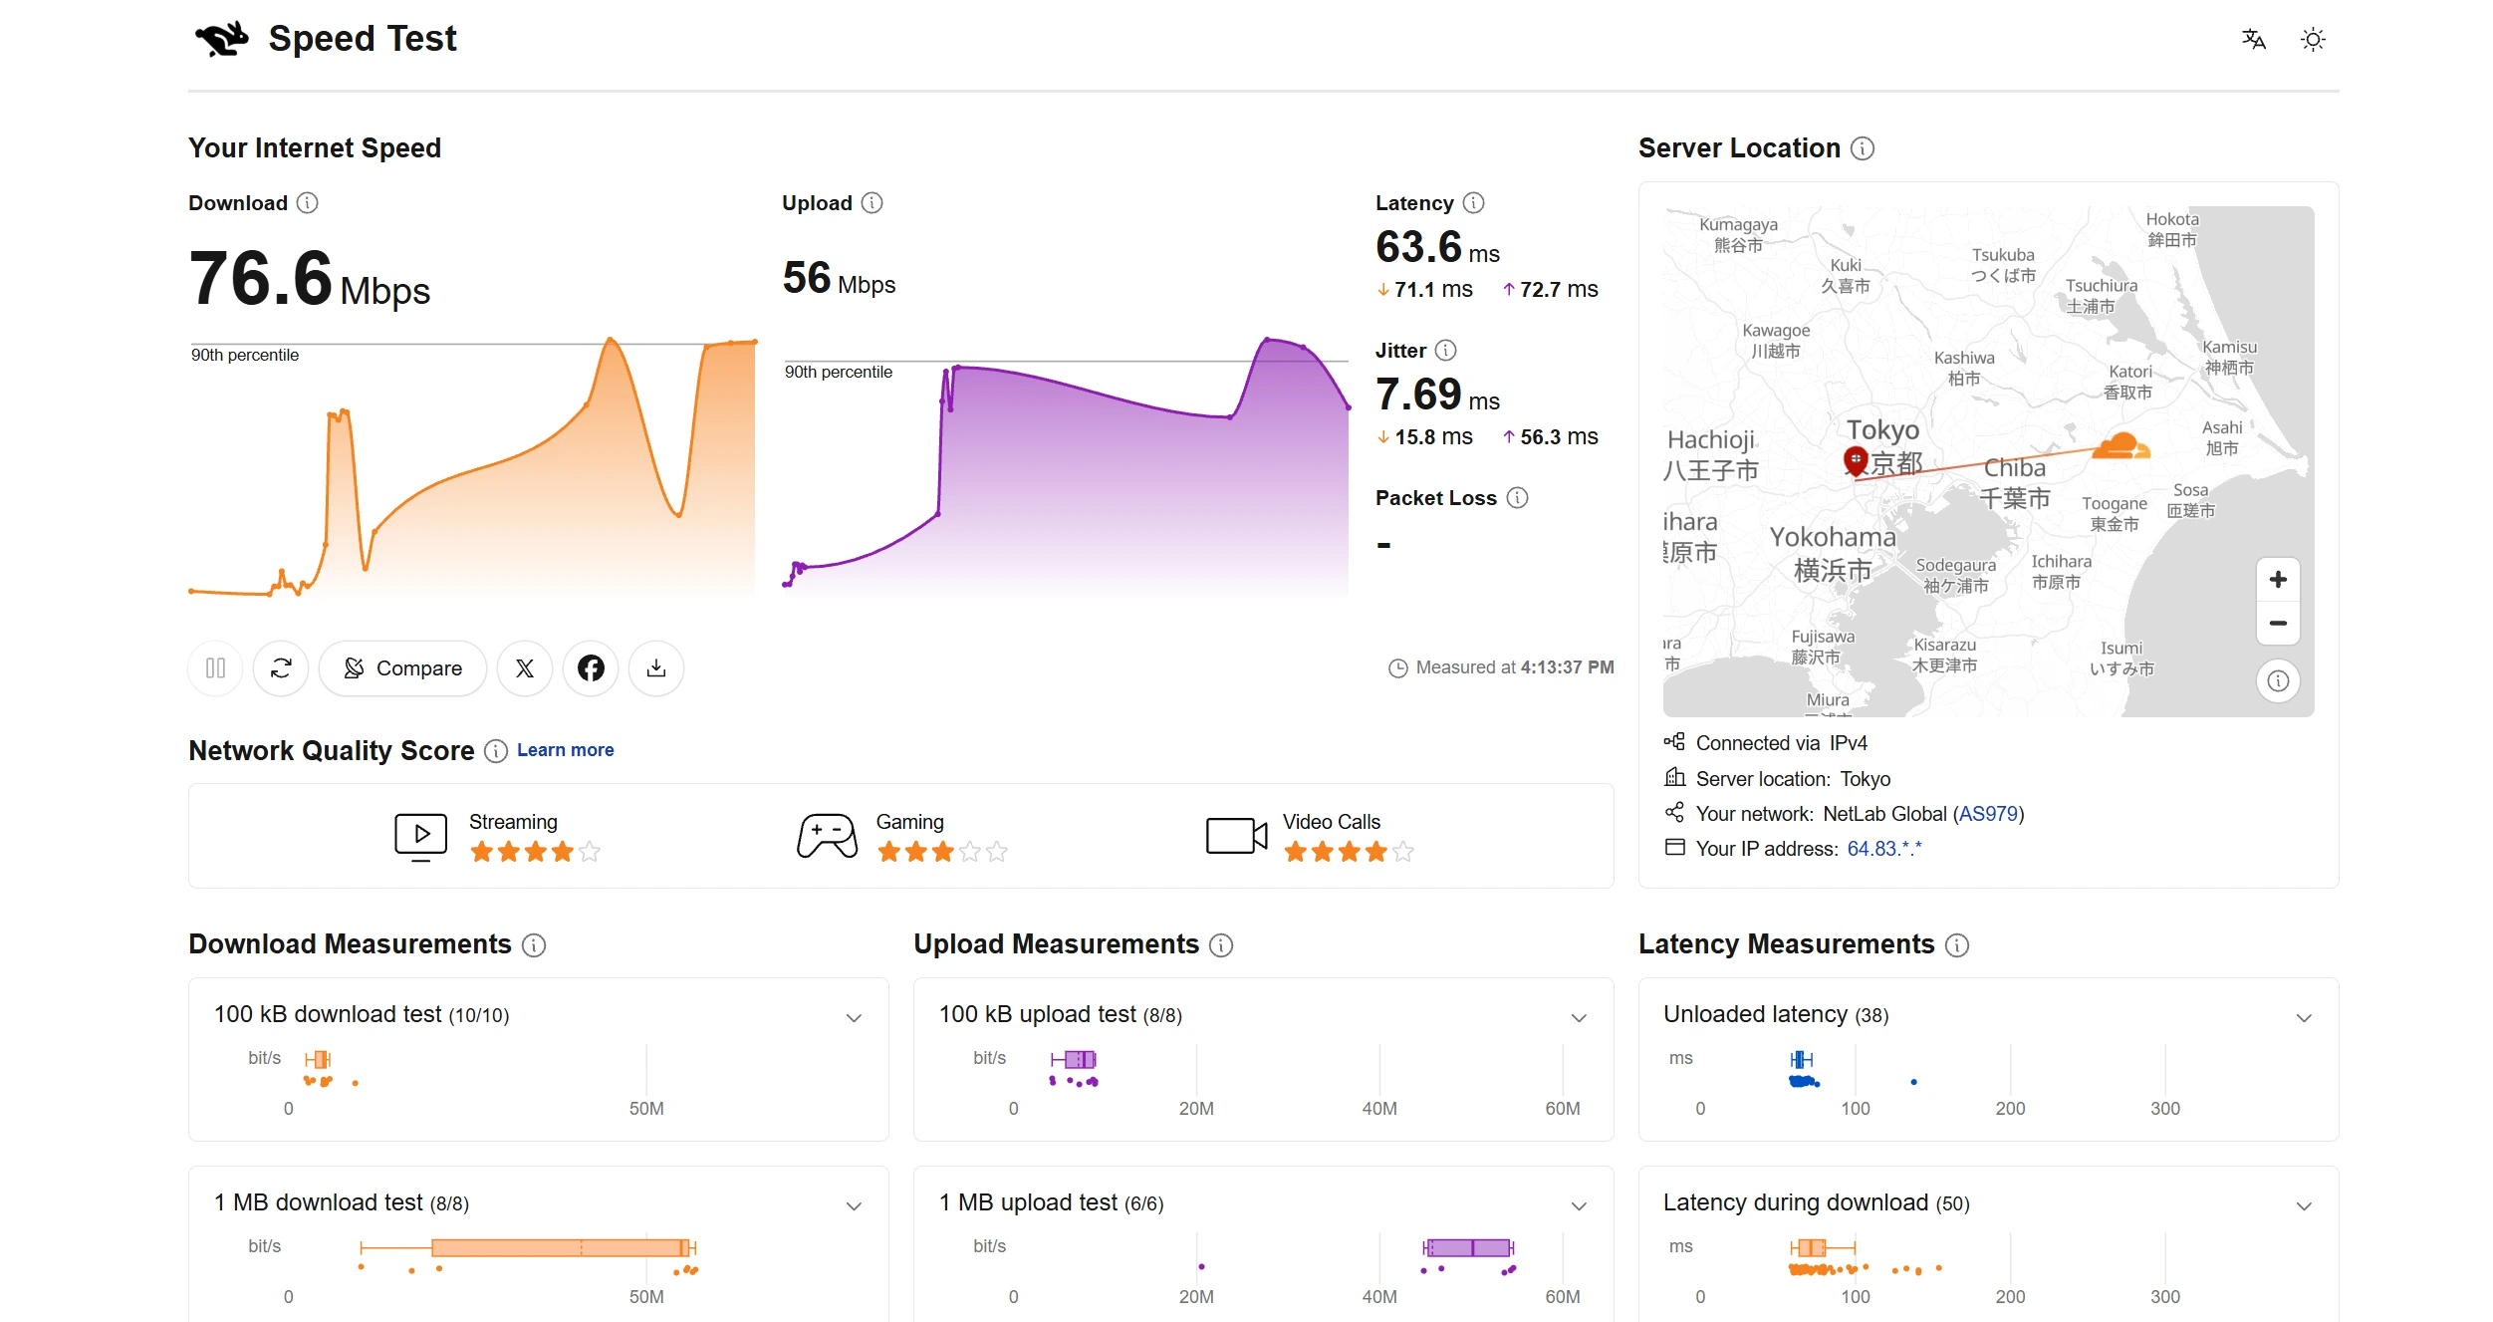Zoom out on the server map
2493x1322 pixels.
tap(2278, 624)
